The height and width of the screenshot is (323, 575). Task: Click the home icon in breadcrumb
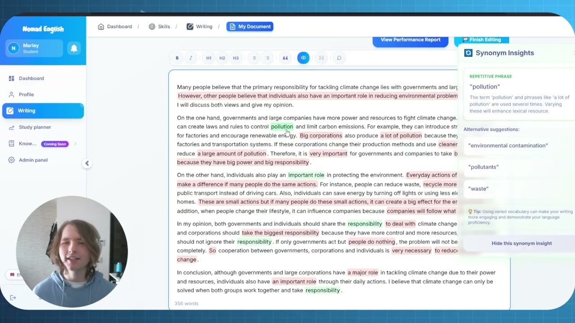tap(101, 26)
